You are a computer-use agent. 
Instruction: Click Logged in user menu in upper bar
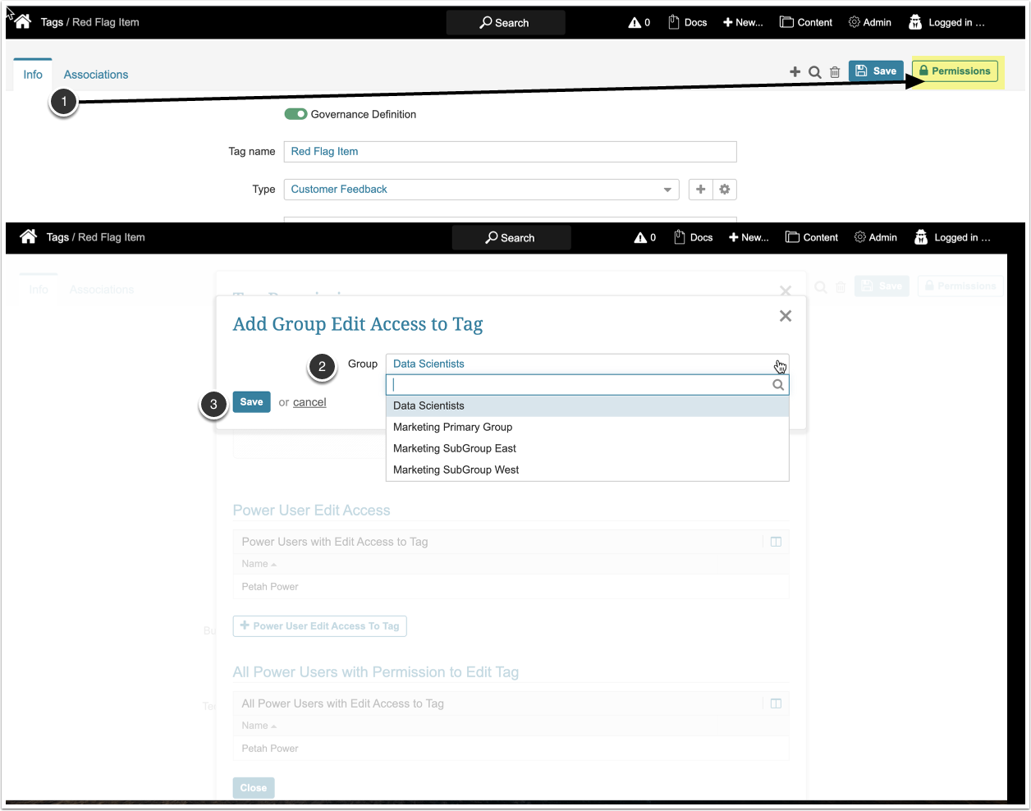[946, 22]
